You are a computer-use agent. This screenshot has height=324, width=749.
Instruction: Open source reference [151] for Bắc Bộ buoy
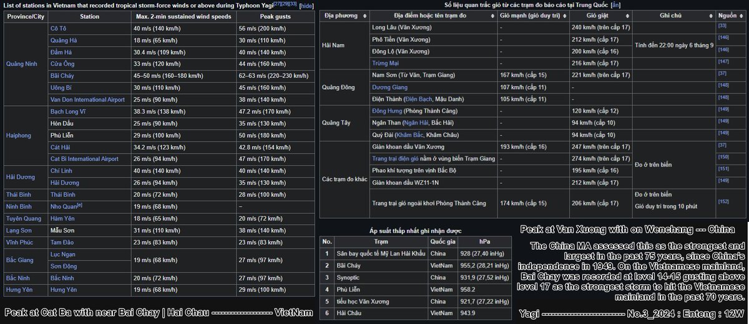[723, 168]
